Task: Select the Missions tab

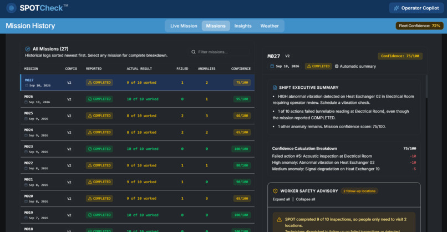Action: pyautogui.click(x=216, y=26)
